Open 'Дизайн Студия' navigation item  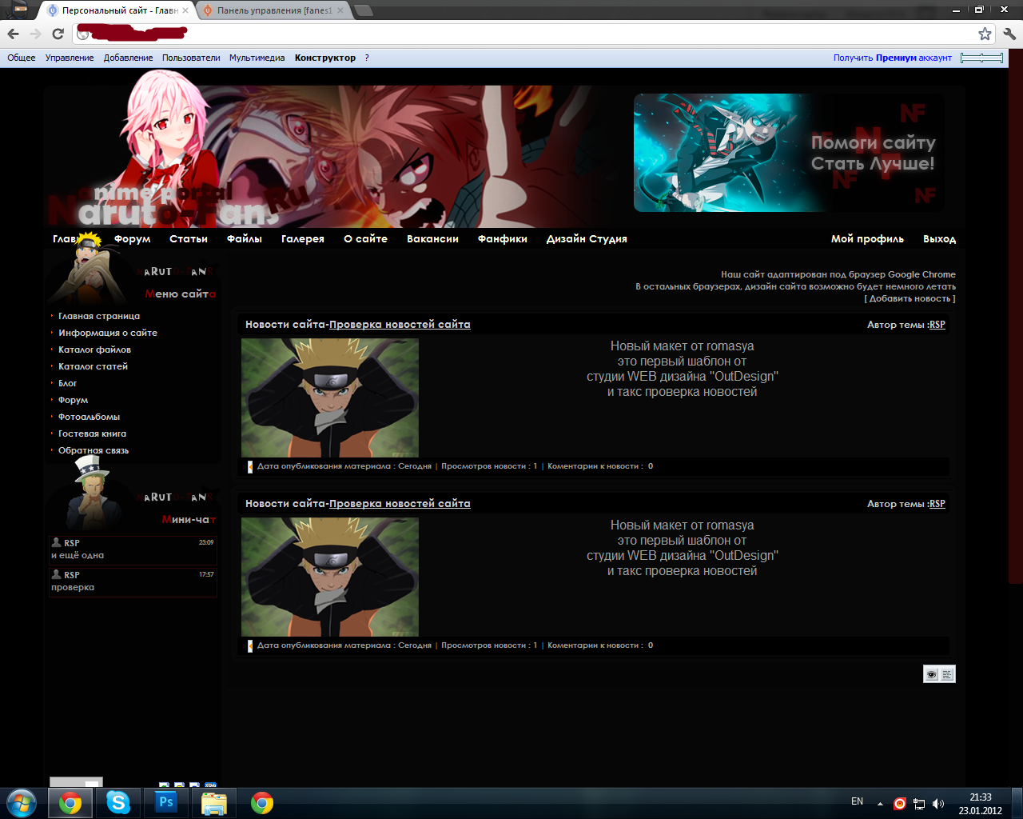pos(587,238)
